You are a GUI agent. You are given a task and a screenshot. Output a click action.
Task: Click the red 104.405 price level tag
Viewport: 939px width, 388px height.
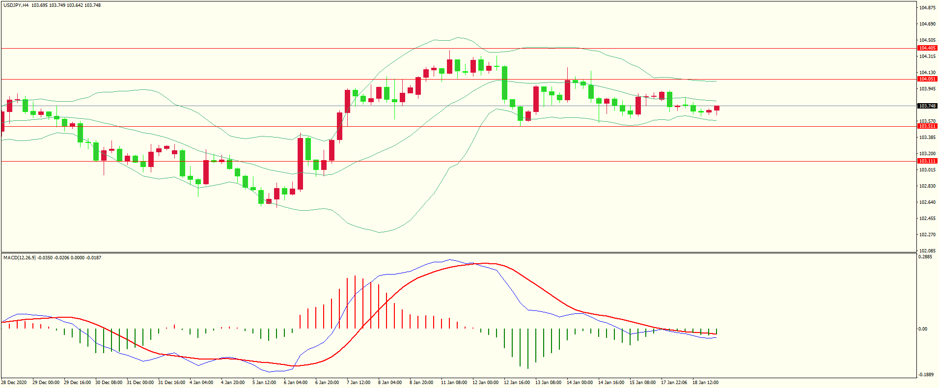pos(927,48)
